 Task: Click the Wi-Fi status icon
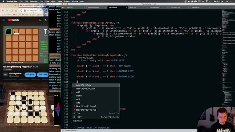pyautogui.click(x=207, y=1)
